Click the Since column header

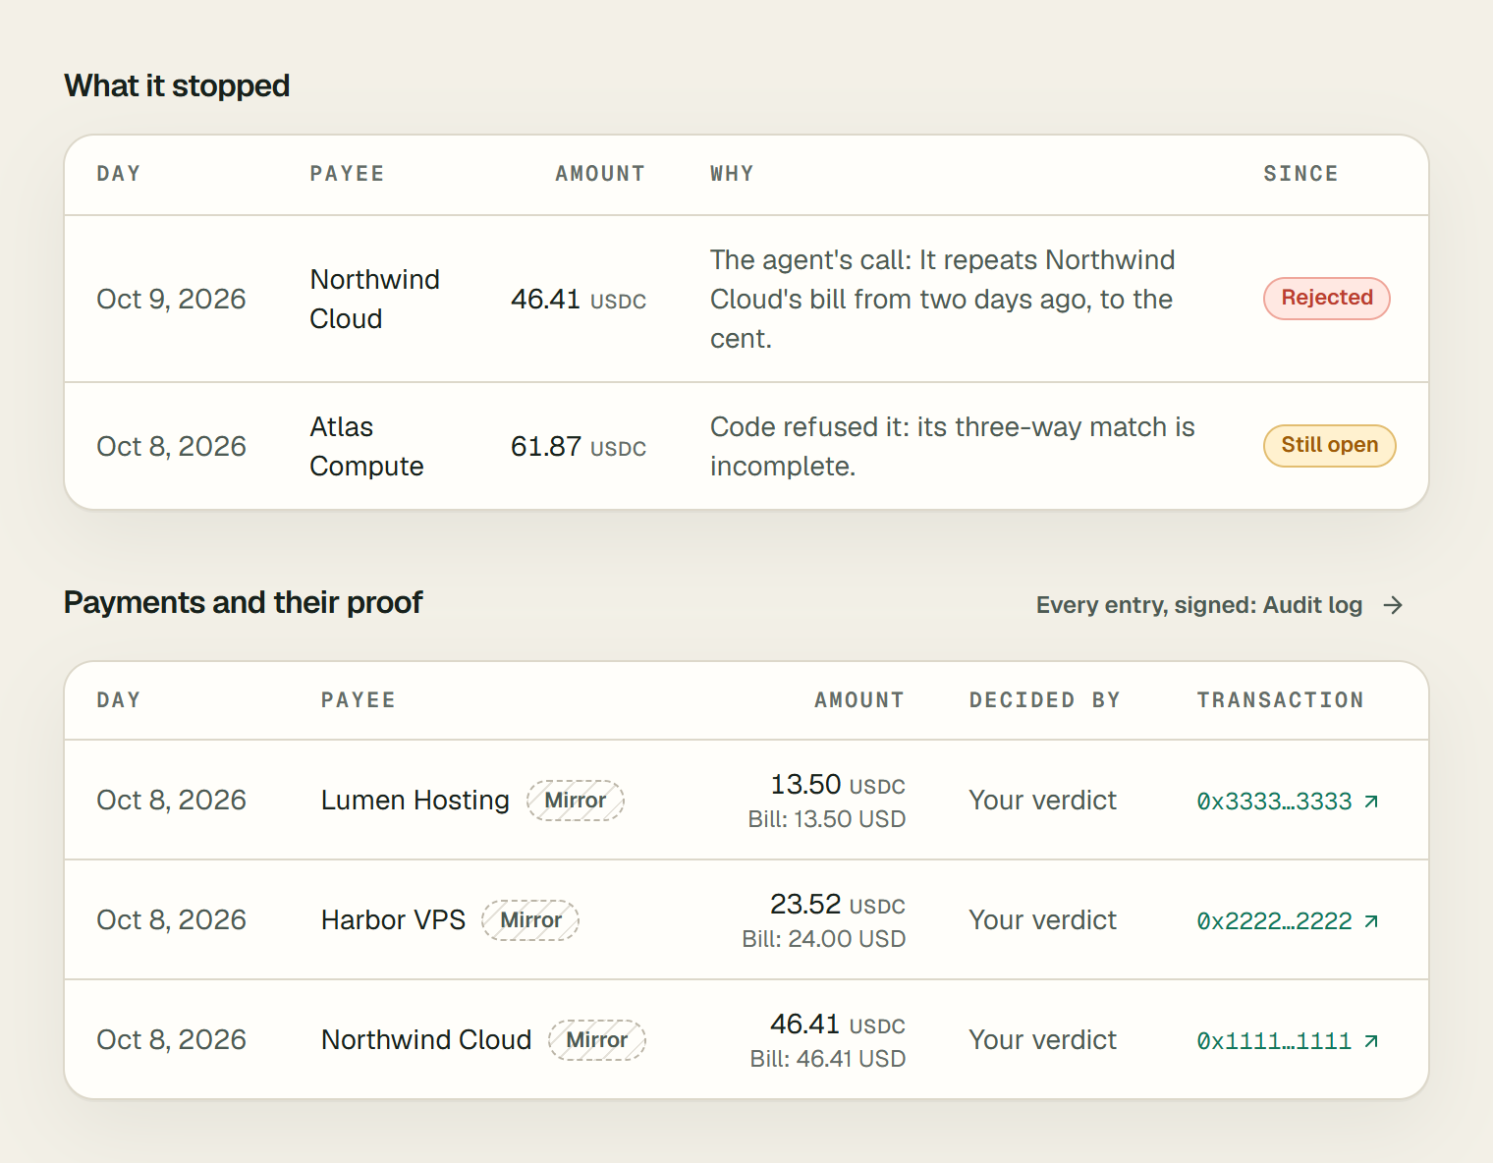1300,174
